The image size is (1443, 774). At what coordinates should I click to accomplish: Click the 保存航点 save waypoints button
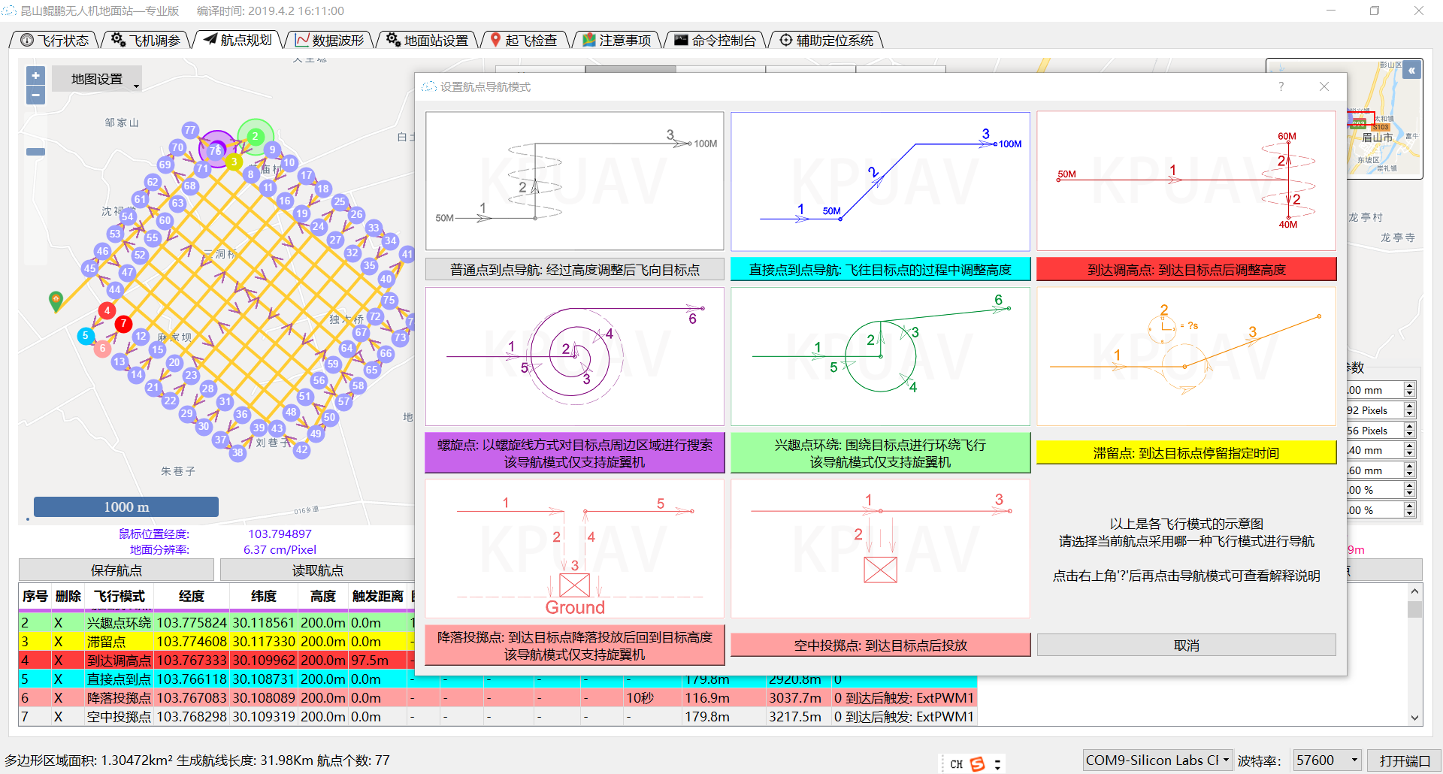pyautogui.click(x=116, y=570)
